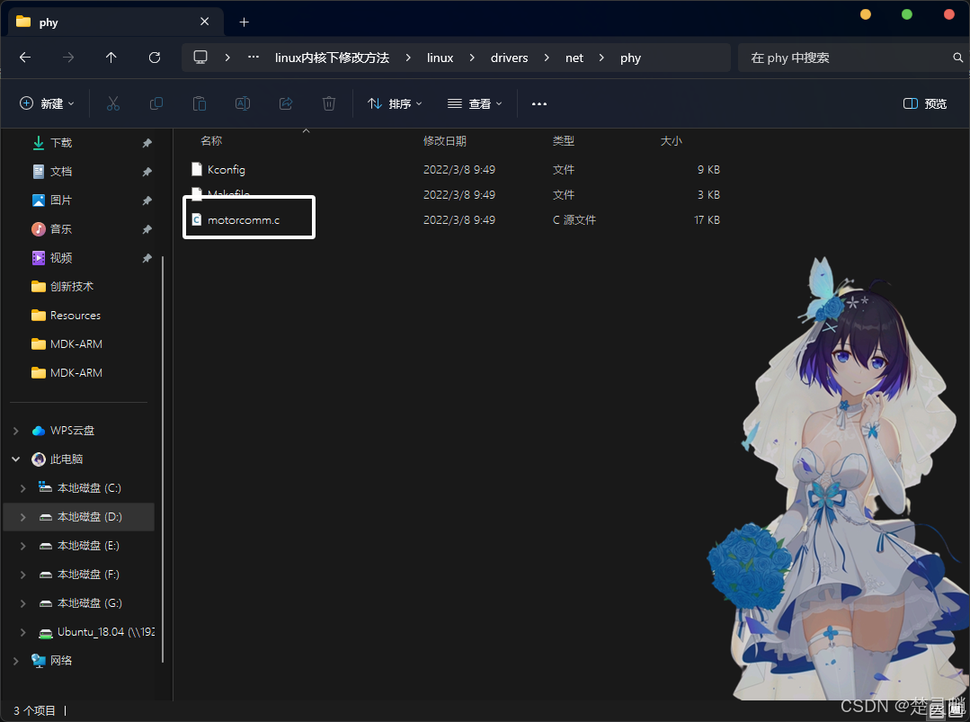Image resolution: width=970 pixels, height=722 pixels.
Task: Switch to large icons view in status bar
Action: point(955,711)
